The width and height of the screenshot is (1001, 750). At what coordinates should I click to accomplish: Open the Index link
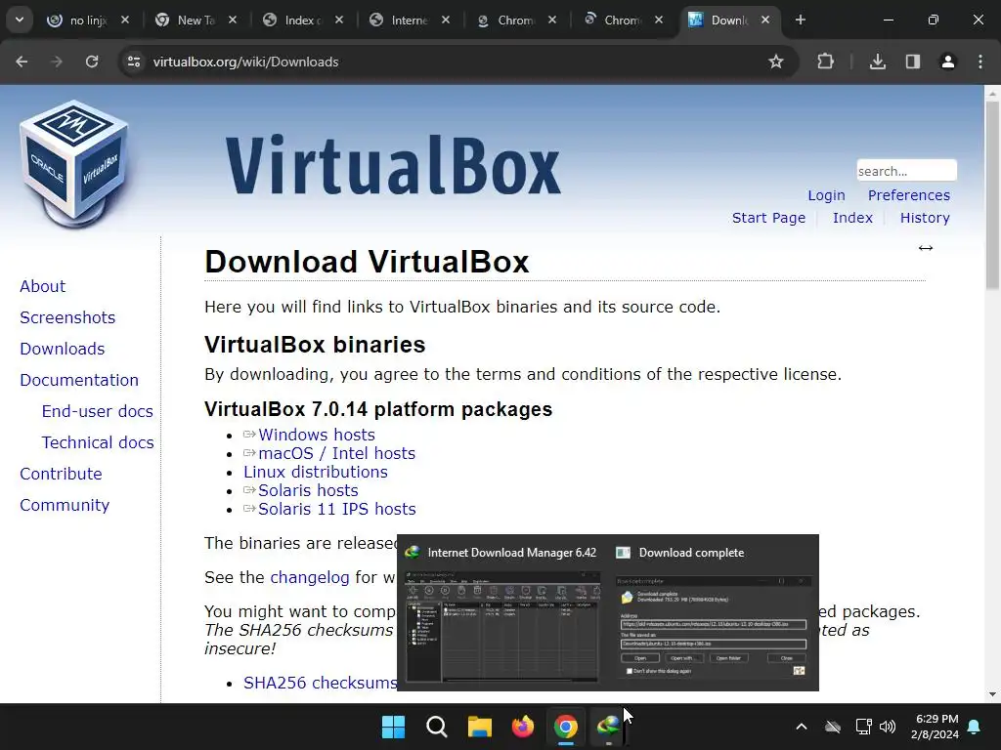852,218
